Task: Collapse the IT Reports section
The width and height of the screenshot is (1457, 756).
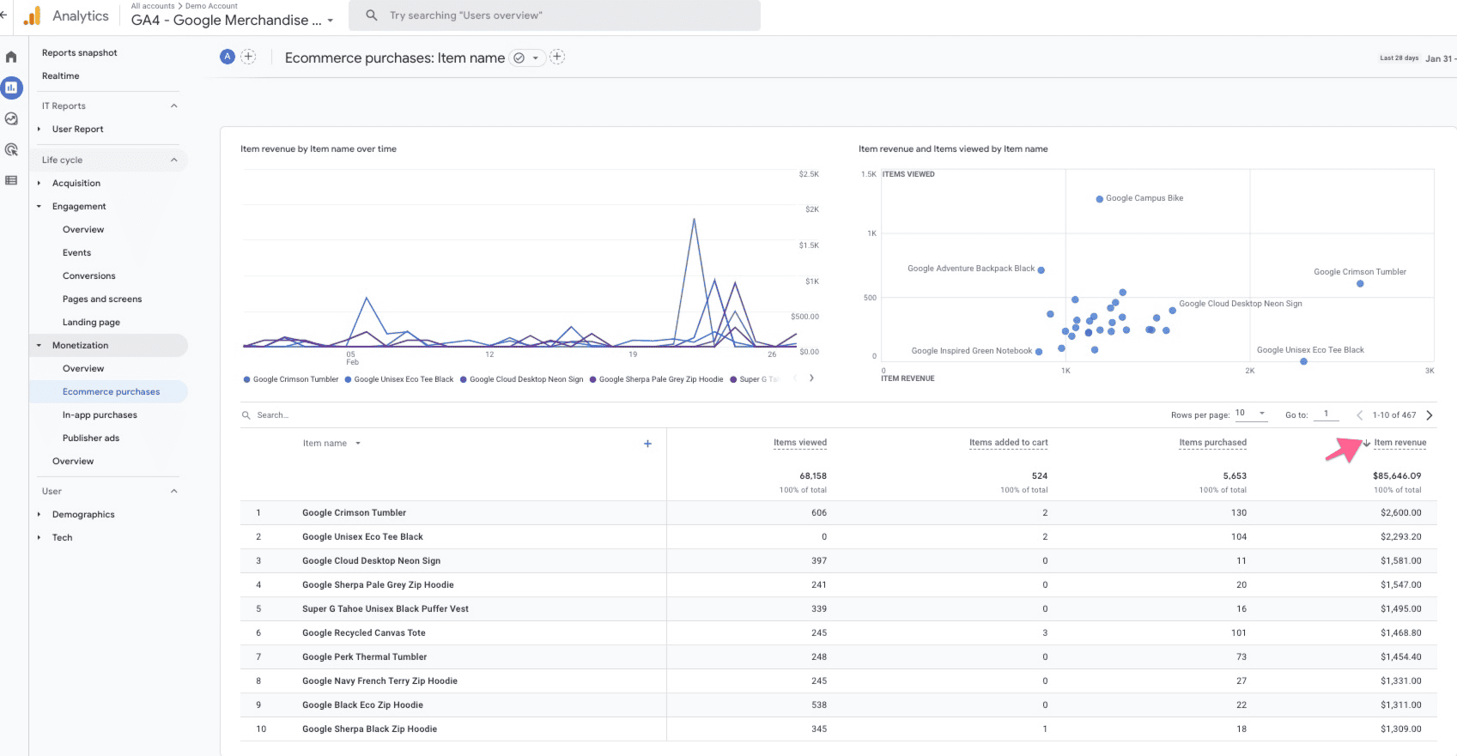Action: (174, 106)
